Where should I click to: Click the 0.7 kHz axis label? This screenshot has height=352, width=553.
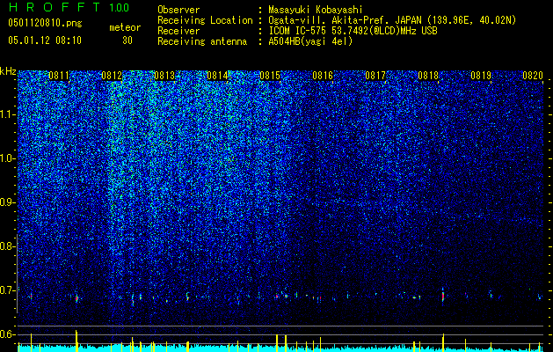coord(8,290)
